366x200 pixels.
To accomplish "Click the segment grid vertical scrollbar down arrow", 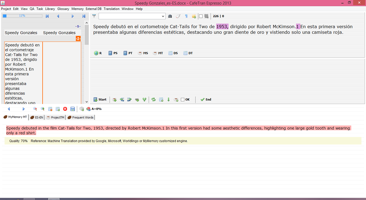I will coord(87,102).
